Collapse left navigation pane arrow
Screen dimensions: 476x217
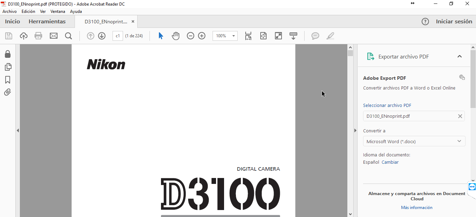coord(17,131)
